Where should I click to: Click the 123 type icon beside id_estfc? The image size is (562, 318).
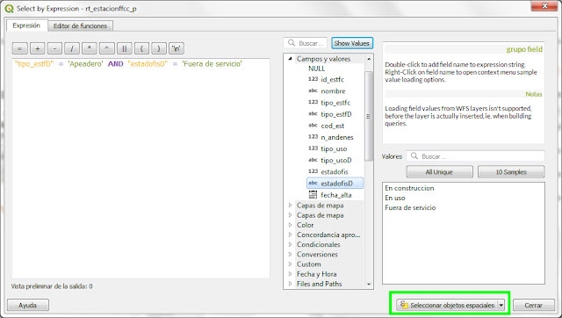[x=313, y=79]
